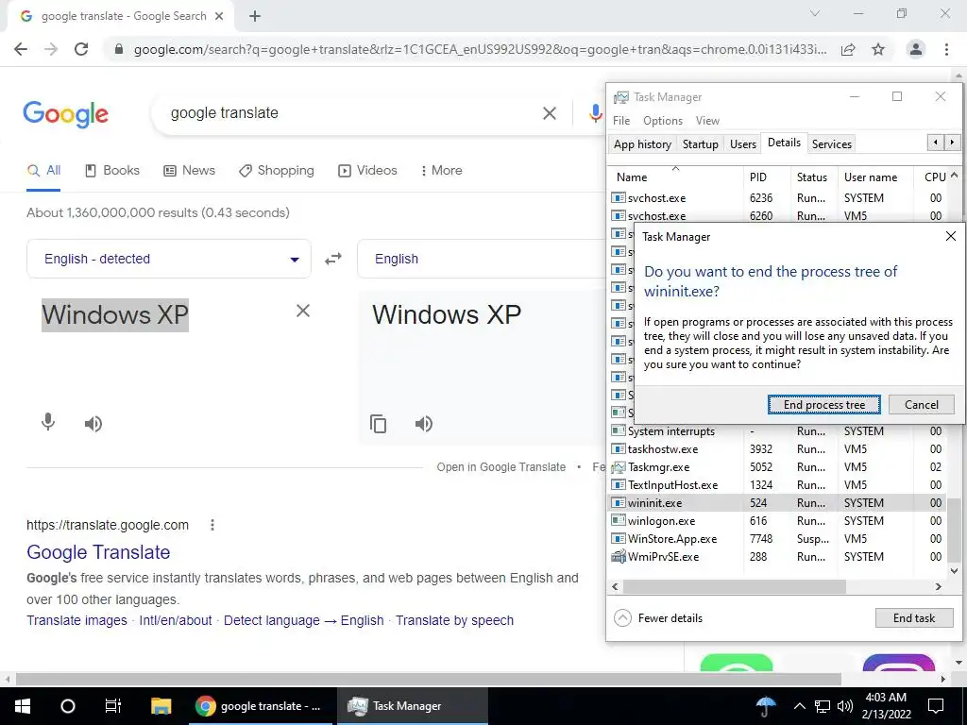The height and width of the screenshot is (725, 967).
Task: Open options for translate.google.com result
Action: click(x=212, y=525)
